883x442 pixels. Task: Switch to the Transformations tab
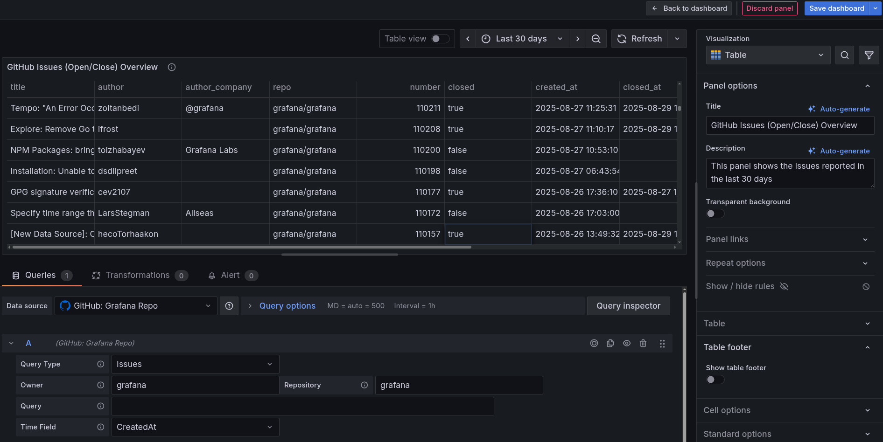137,275
